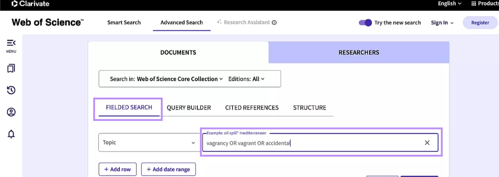Viewport: 499px width, 177px height.
Task: Open the QUERY BUILDER tab
Action: pos(189,108)
